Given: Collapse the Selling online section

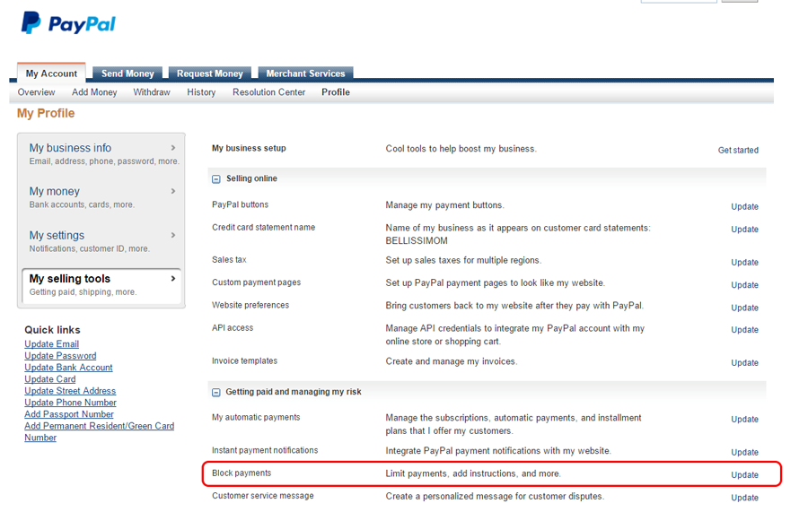Looking at the screenshot, I should [216, 179].
